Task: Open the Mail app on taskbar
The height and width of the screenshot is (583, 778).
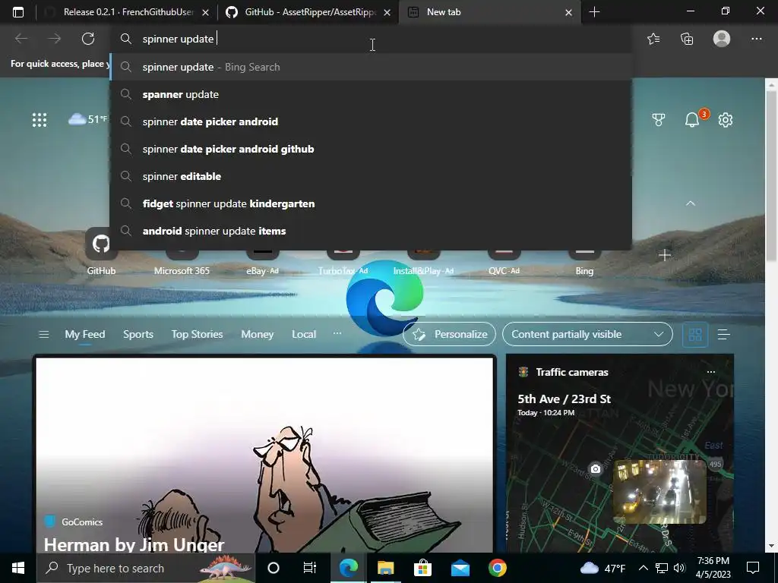Action: [460, 568]
